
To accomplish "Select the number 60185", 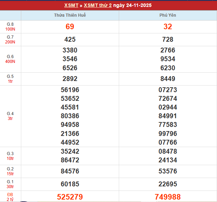I will [70, 184].
